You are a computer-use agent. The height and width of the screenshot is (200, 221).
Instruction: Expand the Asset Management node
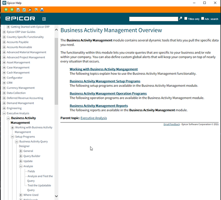click(4, 62)
